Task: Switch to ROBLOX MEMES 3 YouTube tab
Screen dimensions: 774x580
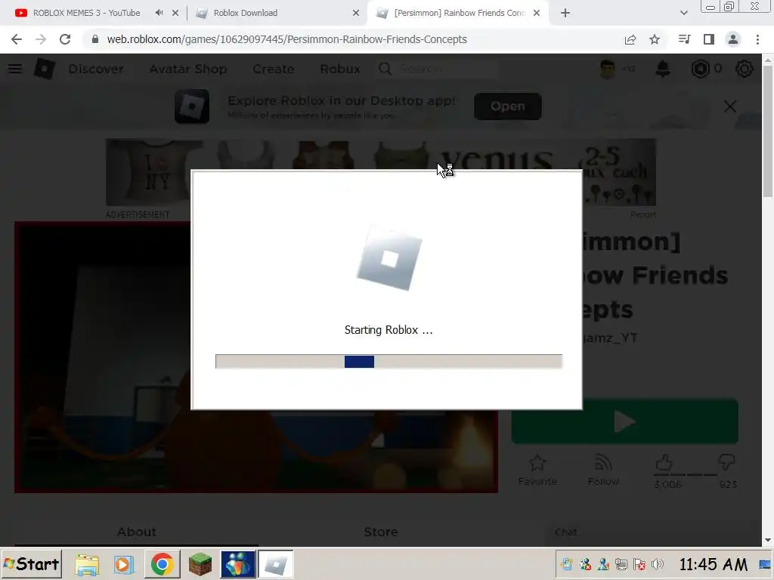Action: click(86, 13)
